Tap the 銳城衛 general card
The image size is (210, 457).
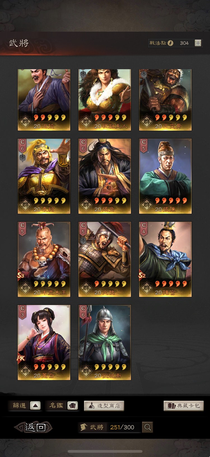click(x=105, y=342)
